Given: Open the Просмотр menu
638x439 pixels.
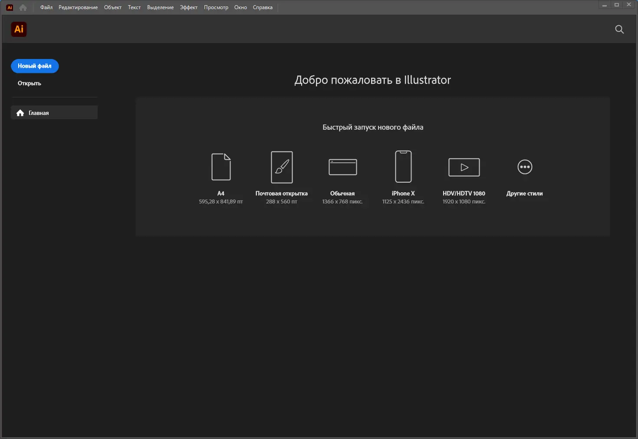Looking at the screenshot, I should [216, 7].
